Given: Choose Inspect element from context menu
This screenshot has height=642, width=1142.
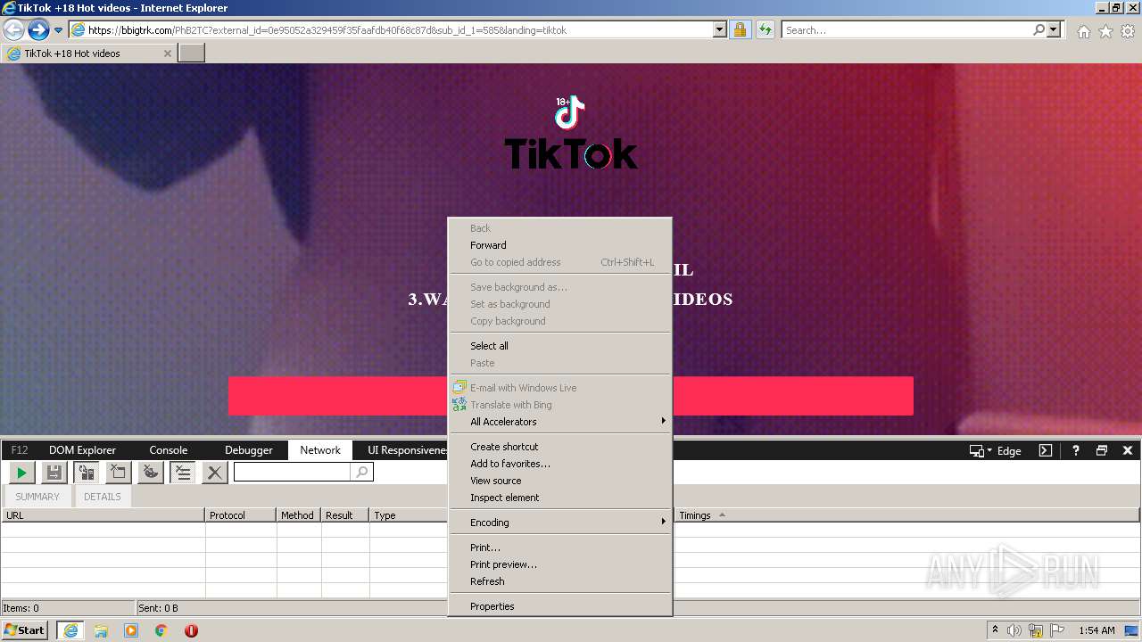Looking at the screenshot, I should click(560, 498).
